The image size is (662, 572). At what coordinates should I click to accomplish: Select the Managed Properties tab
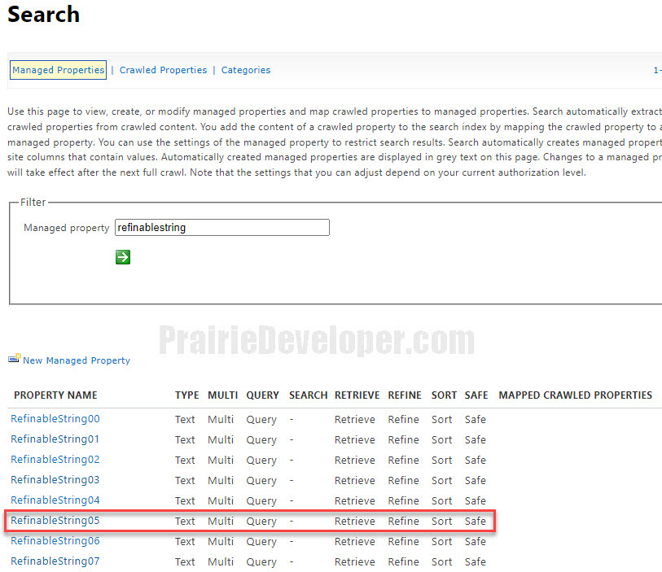tap(58, 70)
